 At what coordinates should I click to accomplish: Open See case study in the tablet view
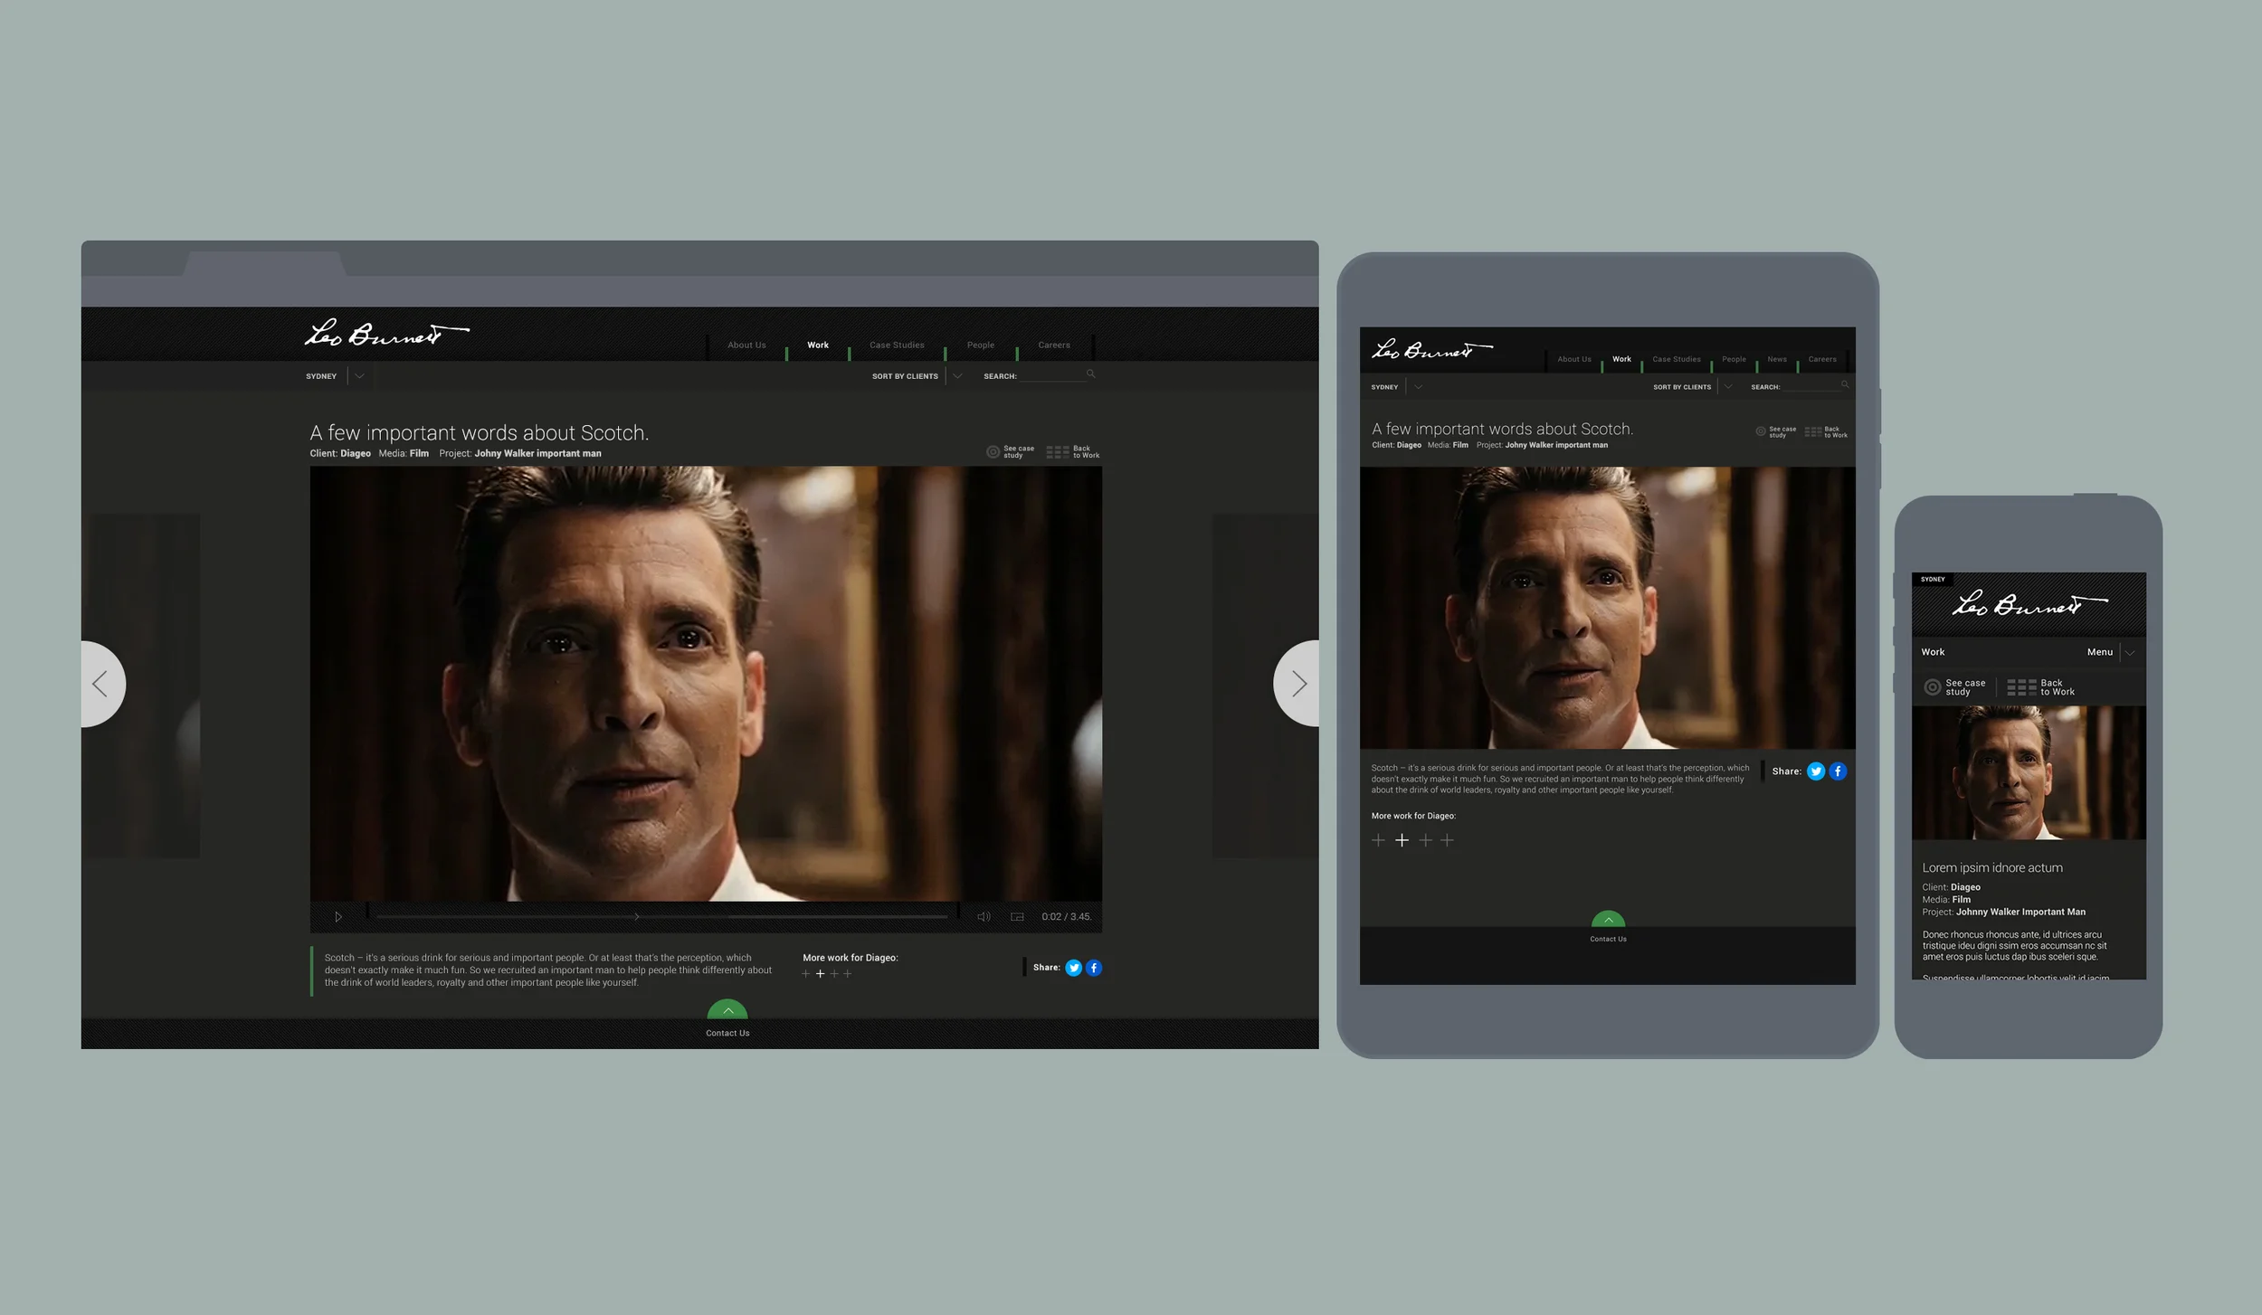[x=1775, y=432]
